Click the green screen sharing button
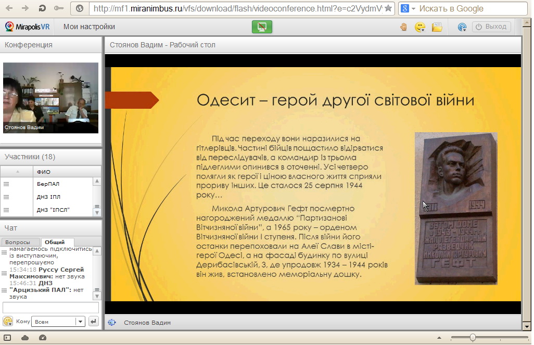Screen dimensions: 534x345 [262, 27]
